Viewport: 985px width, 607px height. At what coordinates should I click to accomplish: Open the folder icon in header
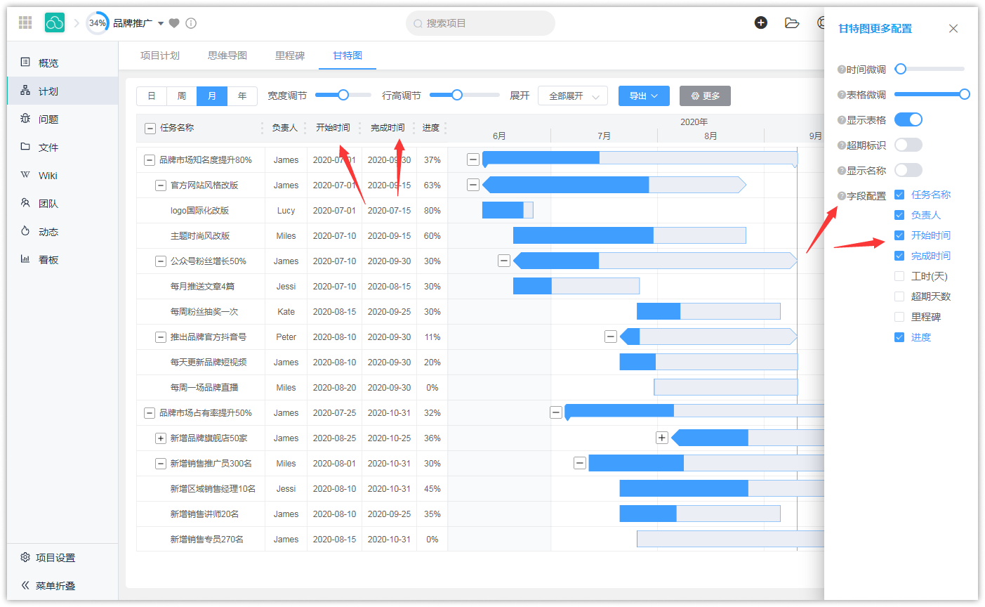point(792,22)
